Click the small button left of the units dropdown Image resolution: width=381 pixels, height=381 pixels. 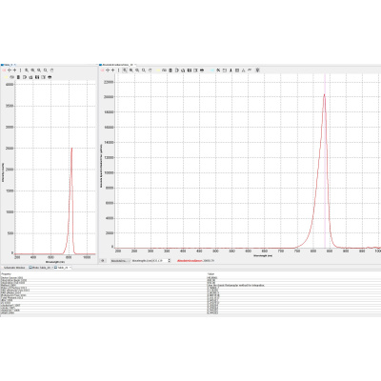(x=103, y=261)
